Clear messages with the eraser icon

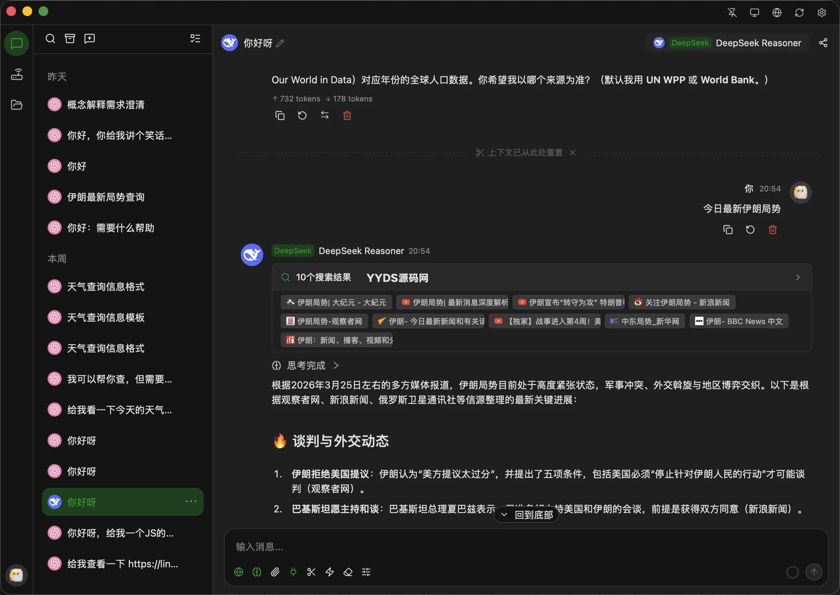348,572
